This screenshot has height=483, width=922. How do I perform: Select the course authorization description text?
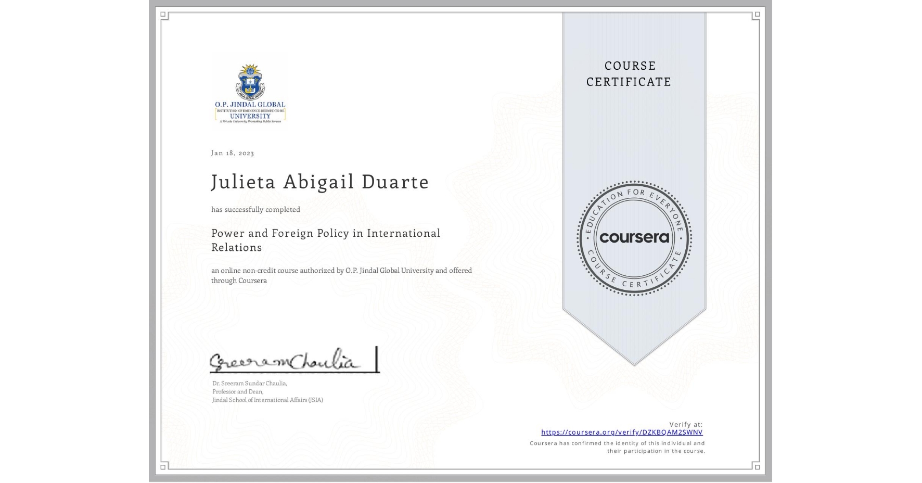click(x=341, y=275)
